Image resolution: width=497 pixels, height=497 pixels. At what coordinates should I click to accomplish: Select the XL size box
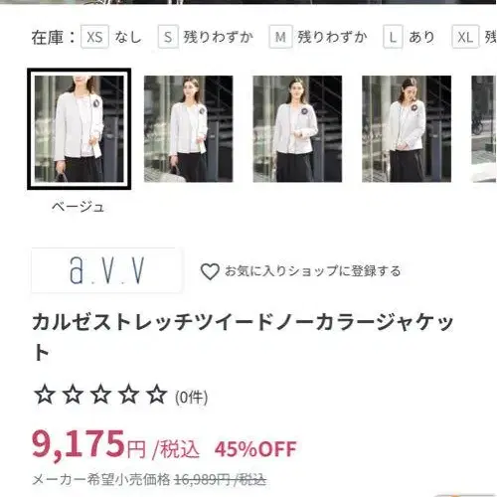click(465, 37)
